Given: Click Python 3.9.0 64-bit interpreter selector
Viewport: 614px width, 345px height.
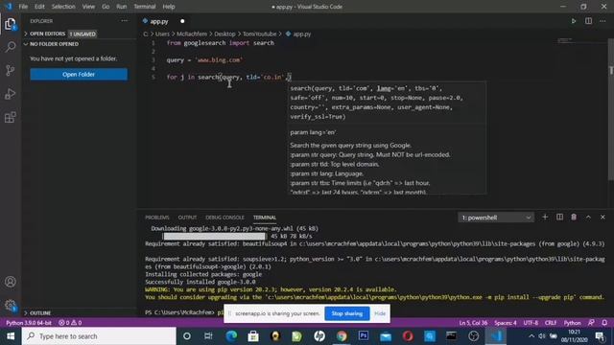Looking at the screenshot, I should [29, 323].
